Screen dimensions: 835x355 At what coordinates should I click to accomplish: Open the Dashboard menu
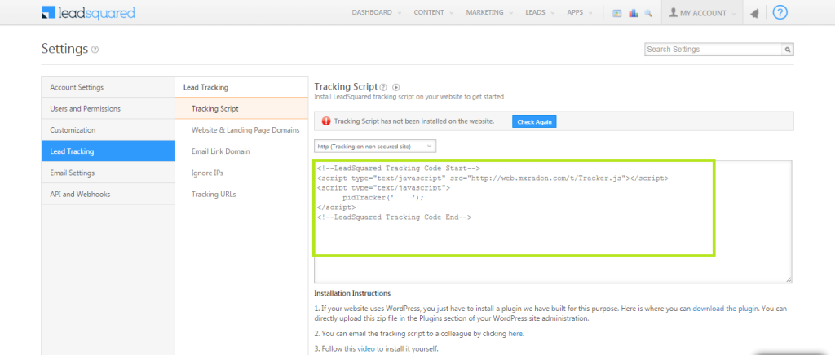pyautogui.click(x=377, y=13)
